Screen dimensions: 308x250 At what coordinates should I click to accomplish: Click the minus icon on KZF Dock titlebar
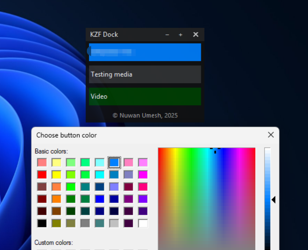tap(167, 35)
